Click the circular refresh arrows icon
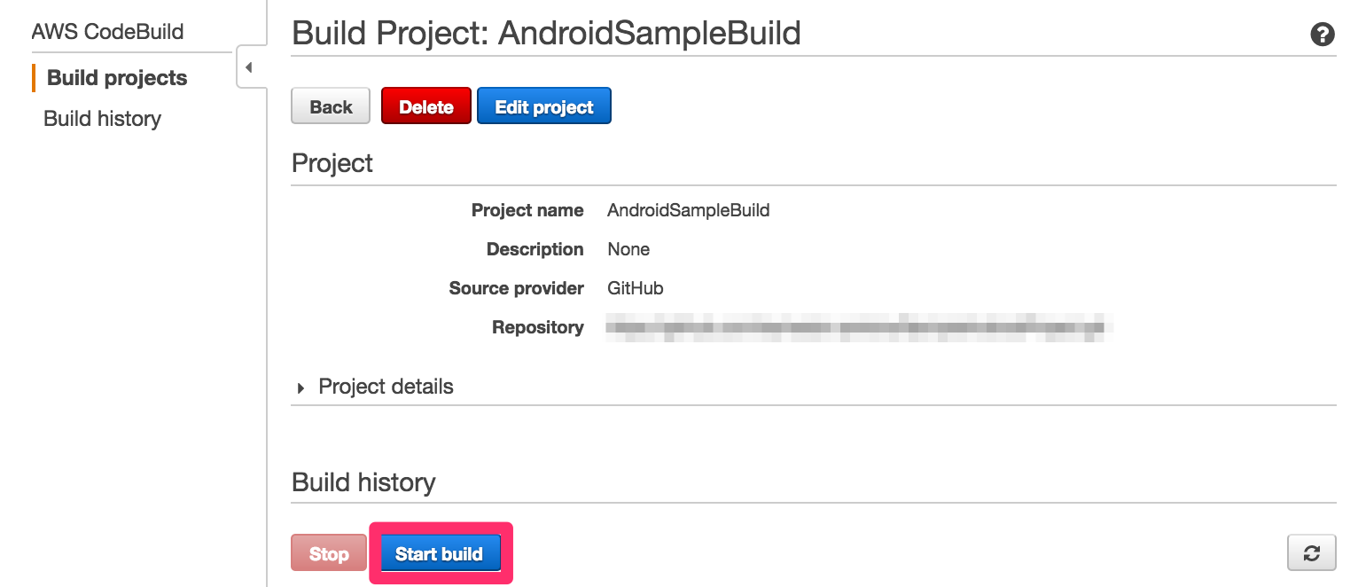Image resolution: width=1358 pixels, height=587 pixels. (x=1313, y=552)
